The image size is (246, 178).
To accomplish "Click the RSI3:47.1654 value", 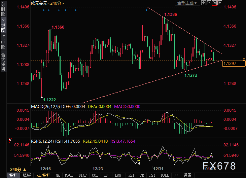I will (123, 141).
